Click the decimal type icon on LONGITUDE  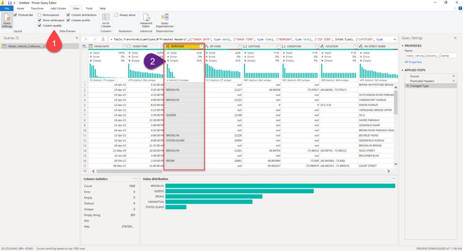pos(283,47)
